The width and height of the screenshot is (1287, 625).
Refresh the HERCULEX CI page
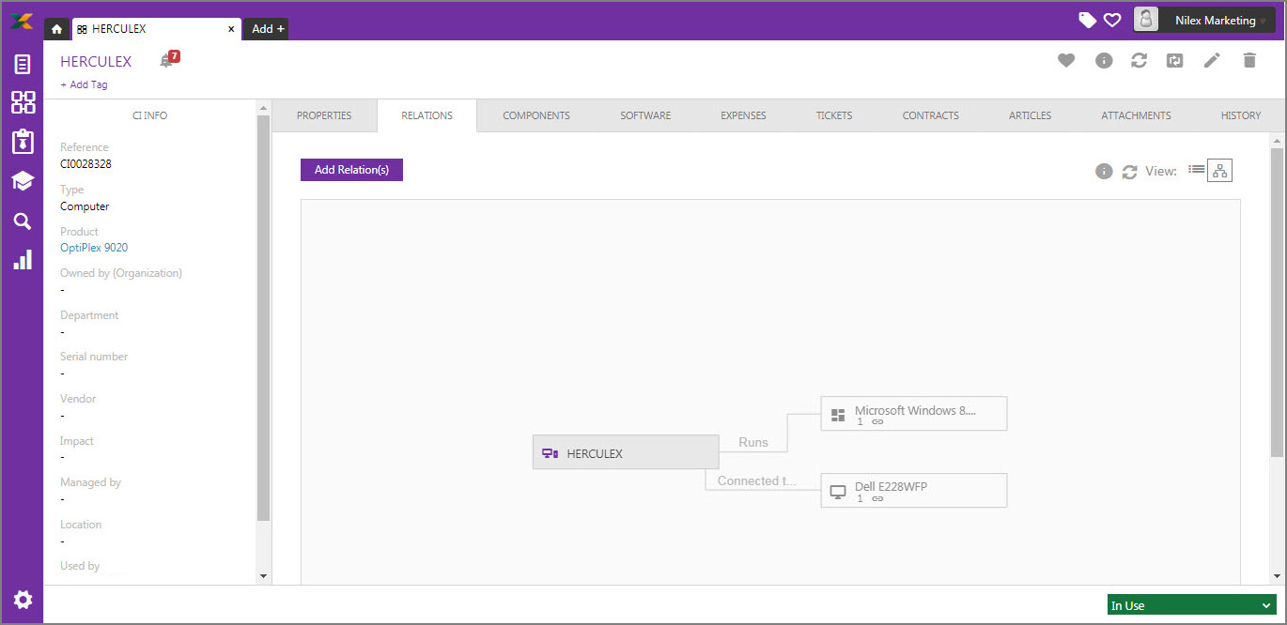pyautogui.click(x=1139, y=60)
